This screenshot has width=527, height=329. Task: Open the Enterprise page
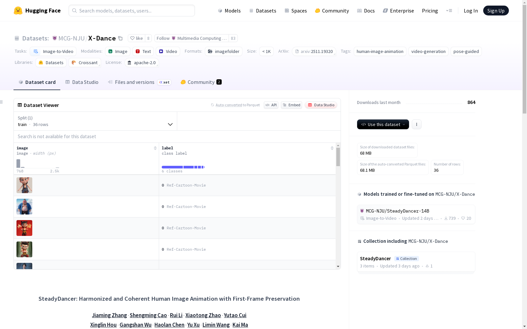point(398,11)
